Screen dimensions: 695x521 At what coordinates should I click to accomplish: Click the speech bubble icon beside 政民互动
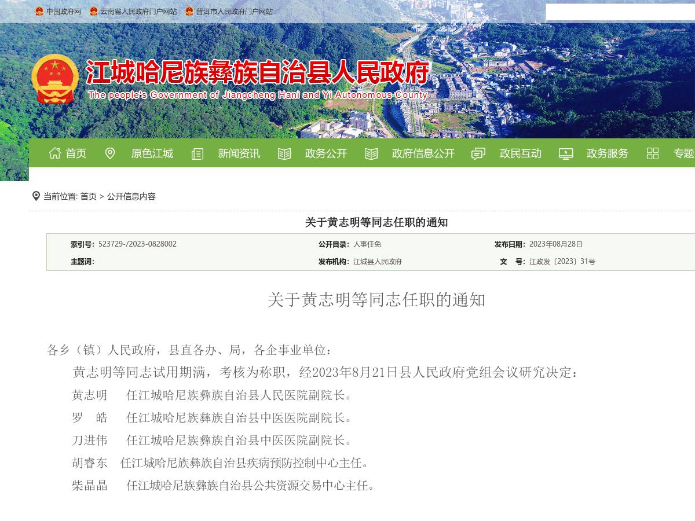[x=478, y=153]
